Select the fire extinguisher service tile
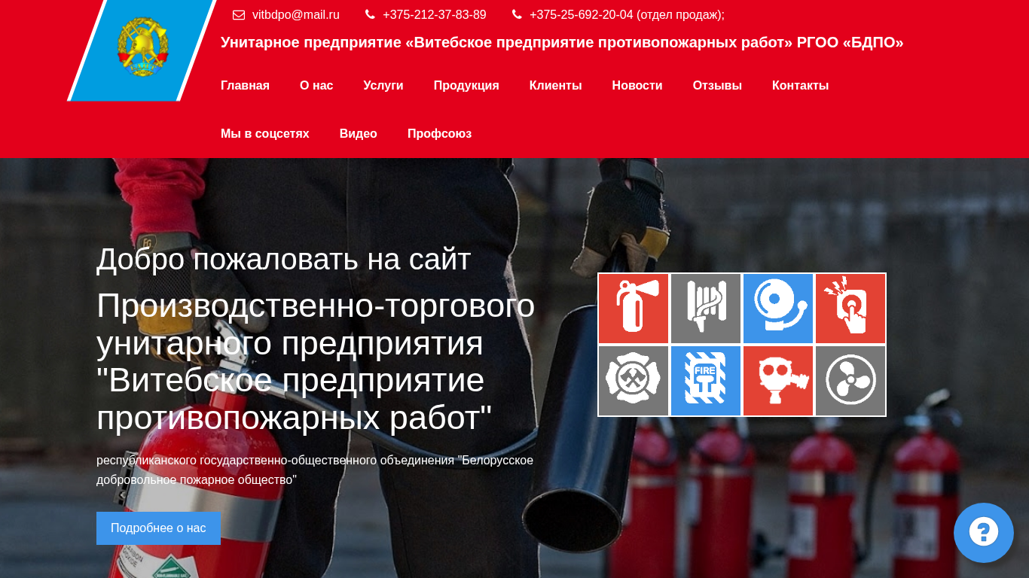Screen dimensions: 1029x578 click(x=634, y=309)
